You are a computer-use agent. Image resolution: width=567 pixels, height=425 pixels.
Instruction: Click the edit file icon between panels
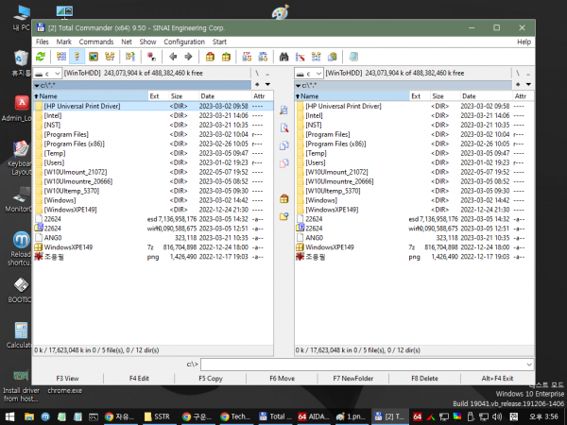click(283, 127)
